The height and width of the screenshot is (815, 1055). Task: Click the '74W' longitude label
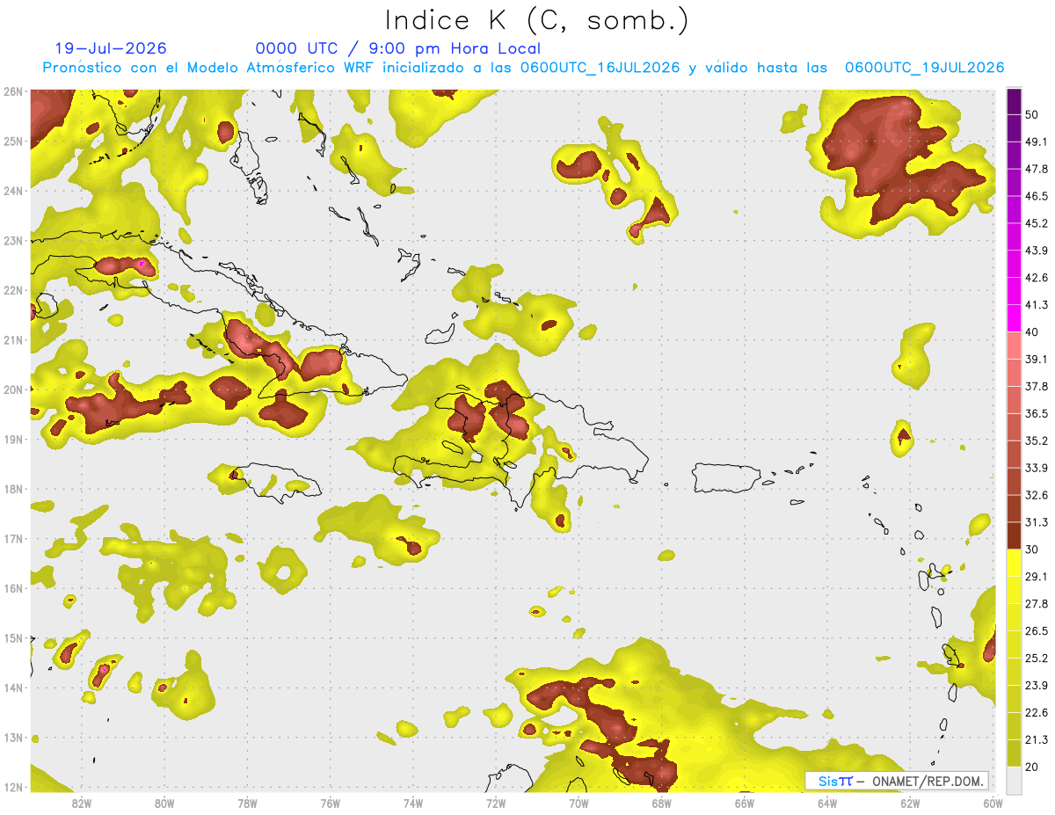[x=412, y=803]
